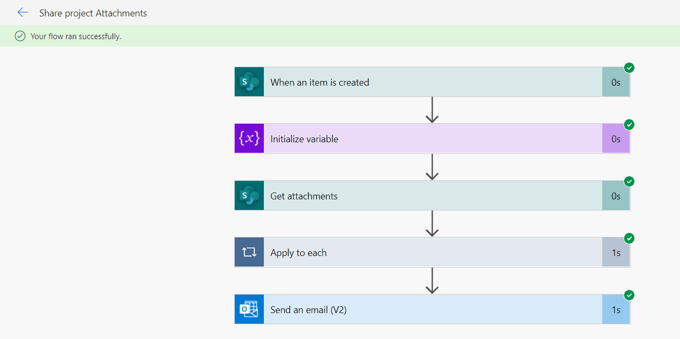The height and width of the screenshot is (339, 680).
Task: Click the success check on Get attachments
Action: tap(629, 181)
